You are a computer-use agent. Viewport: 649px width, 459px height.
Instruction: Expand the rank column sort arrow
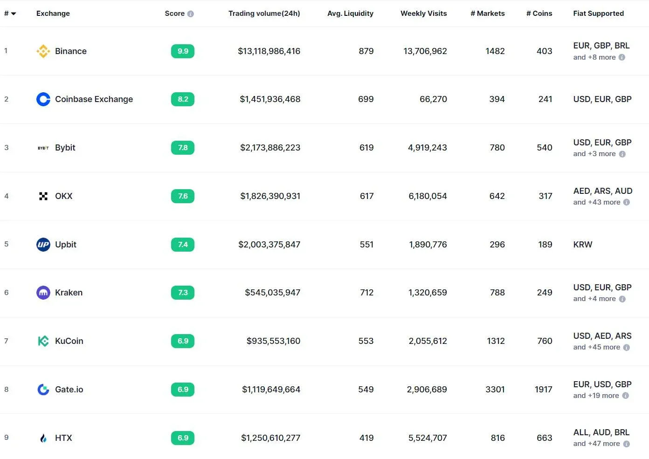(x=13, y=14)
